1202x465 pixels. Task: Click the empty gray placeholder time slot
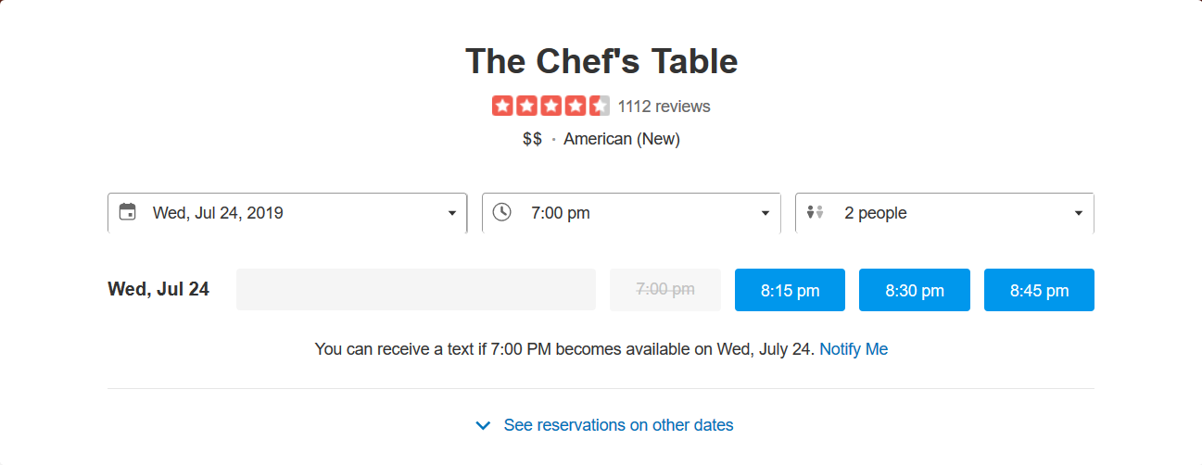pos(416,290)
